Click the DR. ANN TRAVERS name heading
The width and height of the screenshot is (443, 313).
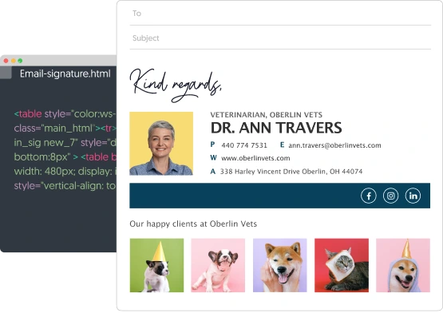[x=276, y=128]
